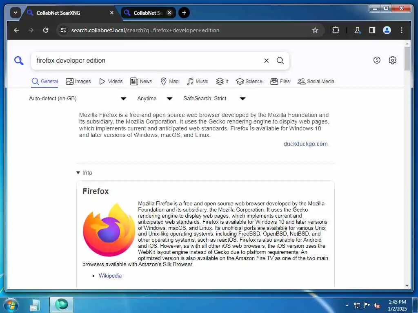The image size is (418, 313).
Task: Close the first CollabNet SearXNG tab
Action: pyautogui.click(x=112, y=13)
